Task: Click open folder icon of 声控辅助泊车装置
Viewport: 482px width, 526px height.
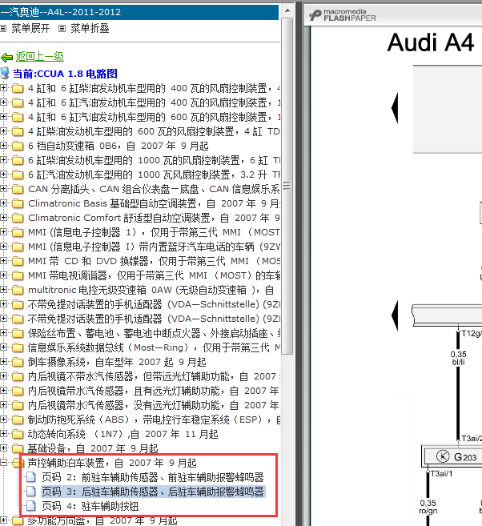Action: [x=18, y=464]
